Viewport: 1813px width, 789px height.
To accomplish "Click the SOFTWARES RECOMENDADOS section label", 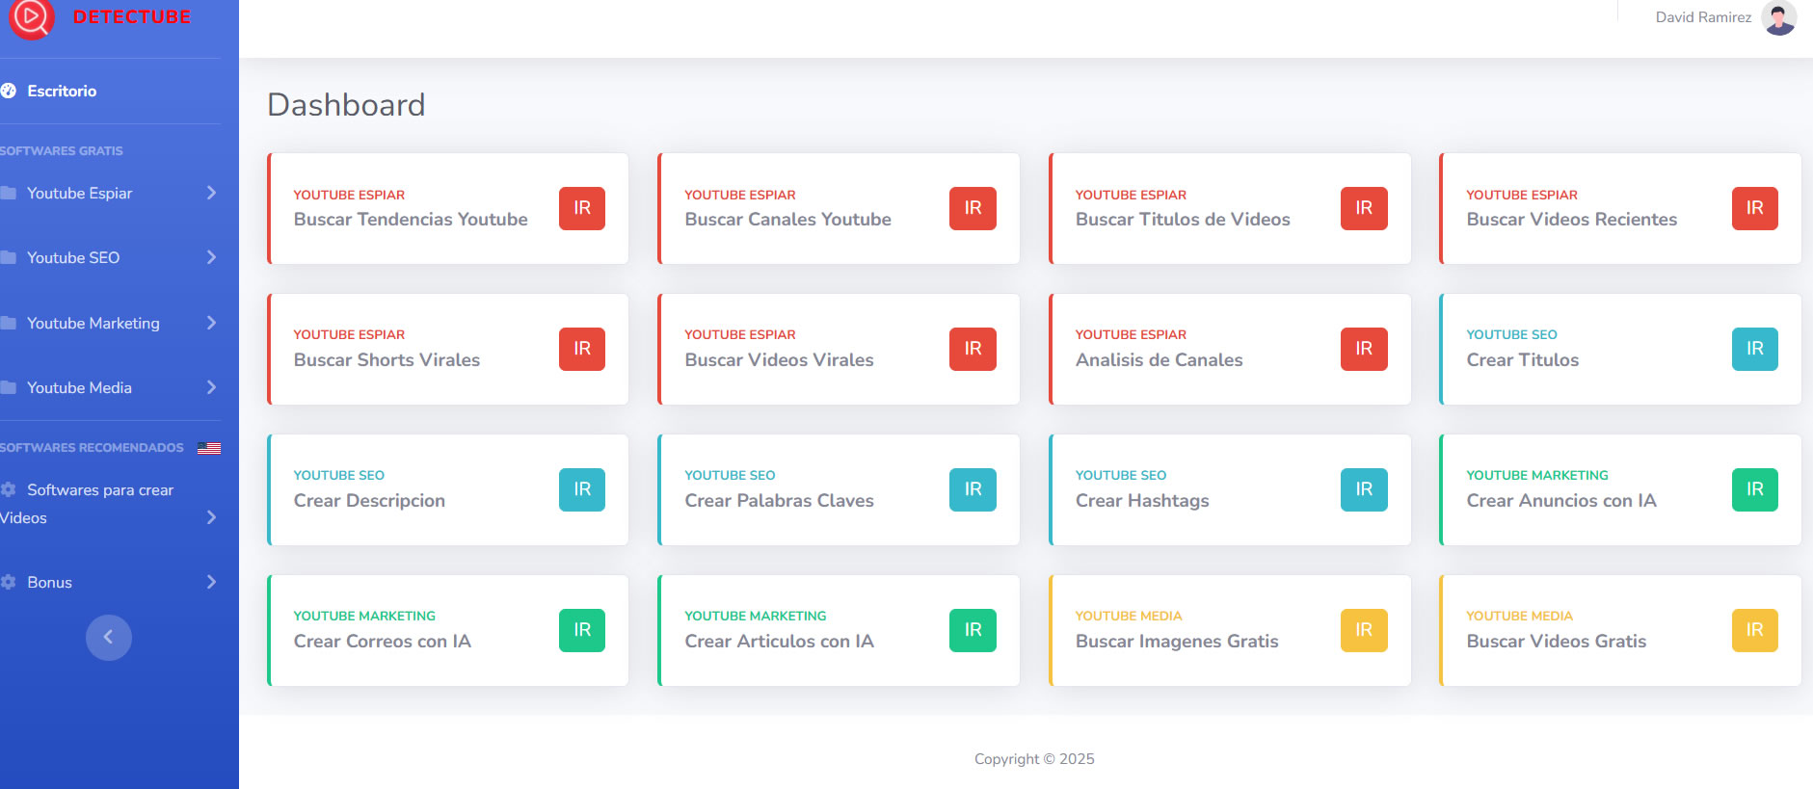I will (x=92, y=448).
